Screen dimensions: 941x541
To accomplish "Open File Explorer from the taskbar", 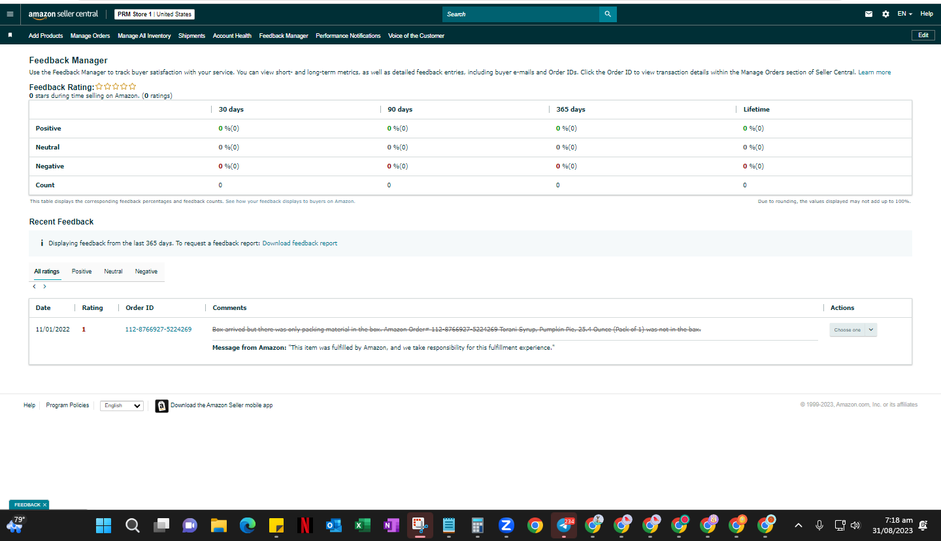I will 218,525.
